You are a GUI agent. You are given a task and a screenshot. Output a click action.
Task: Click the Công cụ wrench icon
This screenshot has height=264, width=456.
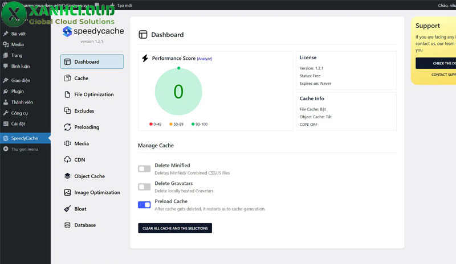6,113
